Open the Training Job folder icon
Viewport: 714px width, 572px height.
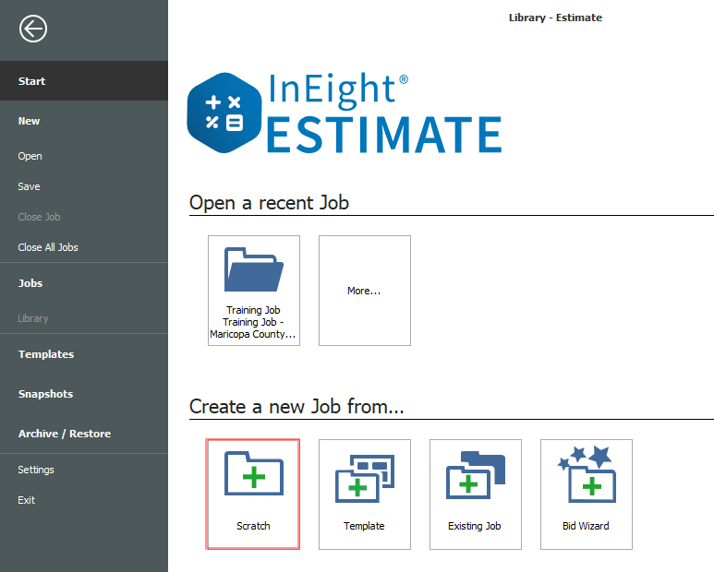pyautogui.click(x=253, y=270)
